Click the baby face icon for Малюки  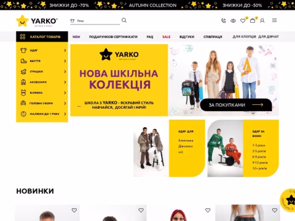[23, 114]
